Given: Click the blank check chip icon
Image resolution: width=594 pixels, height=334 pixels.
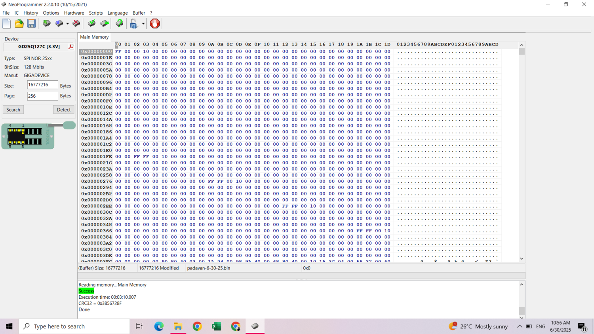Looking at the screenshot, I should tap(91, 24).
